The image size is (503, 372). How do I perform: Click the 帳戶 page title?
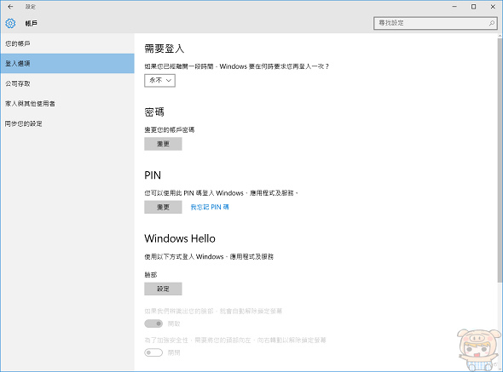31,23
